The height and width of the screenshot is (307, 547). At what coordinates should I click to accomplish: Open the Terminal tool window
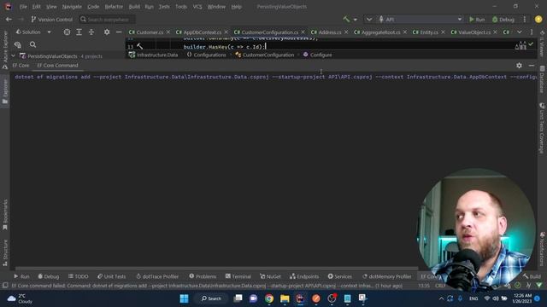click(x=238, y=276)
